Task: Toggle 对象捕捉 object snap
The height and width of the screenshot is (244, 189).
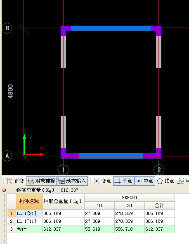Action: pos(41,181)
